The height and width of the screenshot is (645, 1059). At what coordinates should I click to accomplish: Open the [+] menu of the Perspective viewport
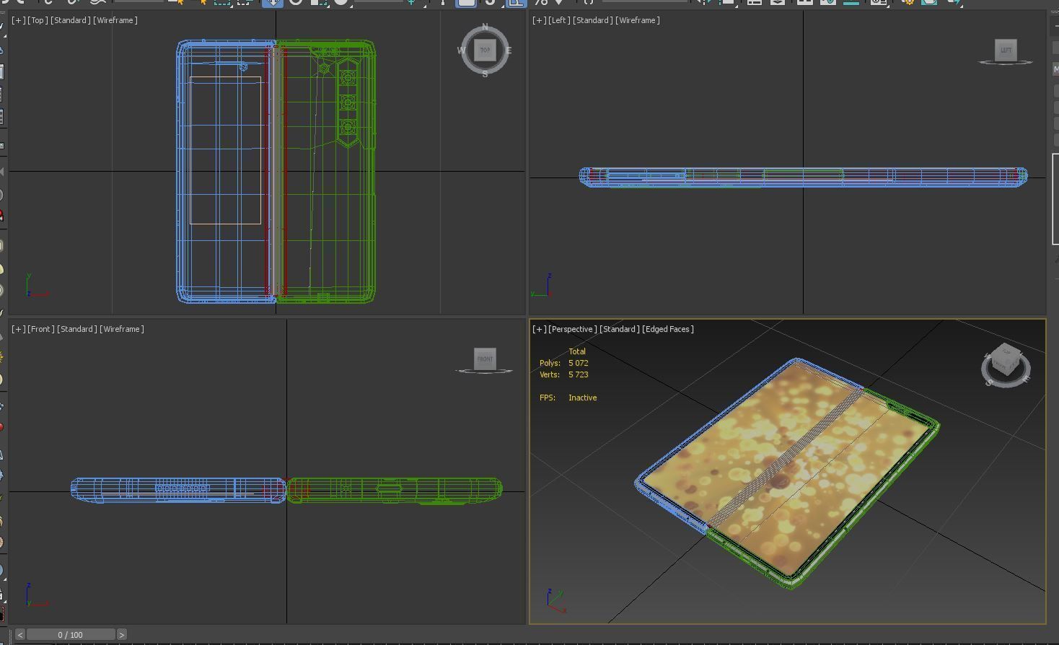[x=539, y=328]
